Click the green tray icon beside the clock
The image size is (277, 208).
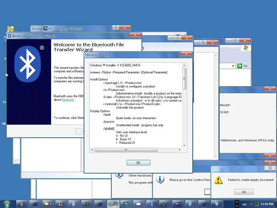(257, 204)
